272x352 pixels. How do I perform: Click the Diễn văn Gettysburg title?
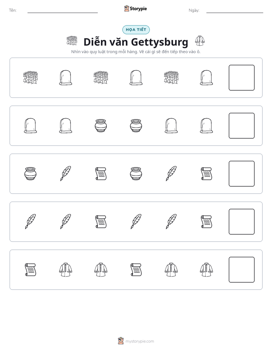click(136, 42)
